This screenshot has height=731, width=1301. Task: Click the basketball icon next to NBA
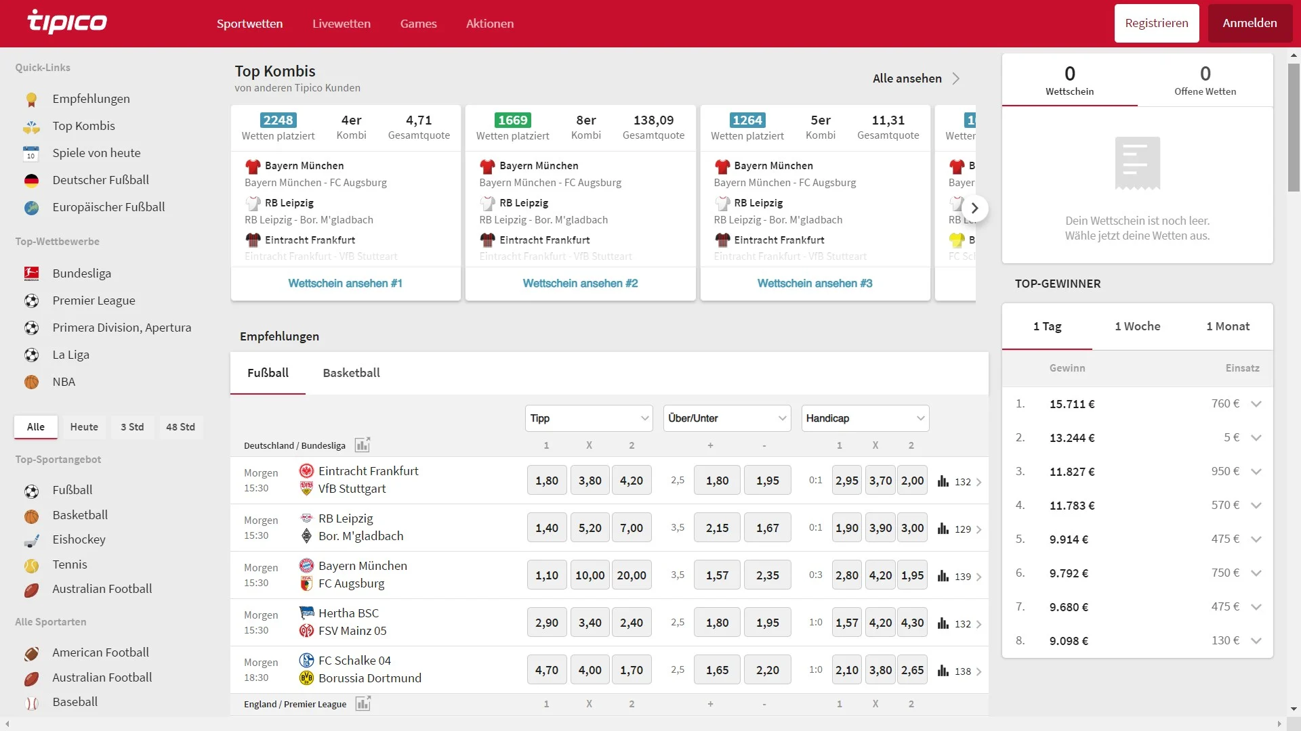[x=31, y=382]
